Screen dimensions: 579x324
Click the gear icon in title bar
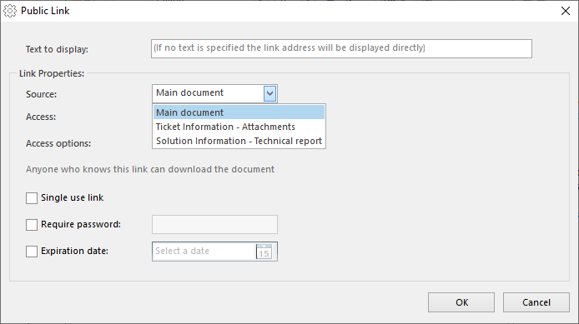click(x=10, y=11)
